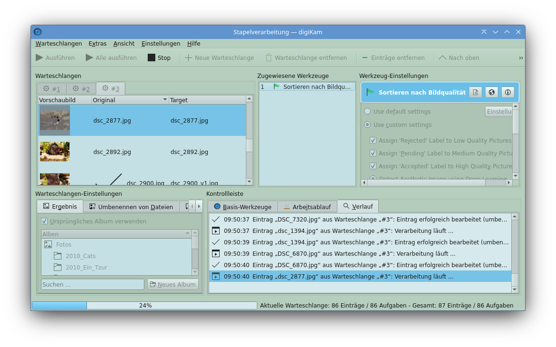
Task: Open the Extras menu
Action: 98,44
